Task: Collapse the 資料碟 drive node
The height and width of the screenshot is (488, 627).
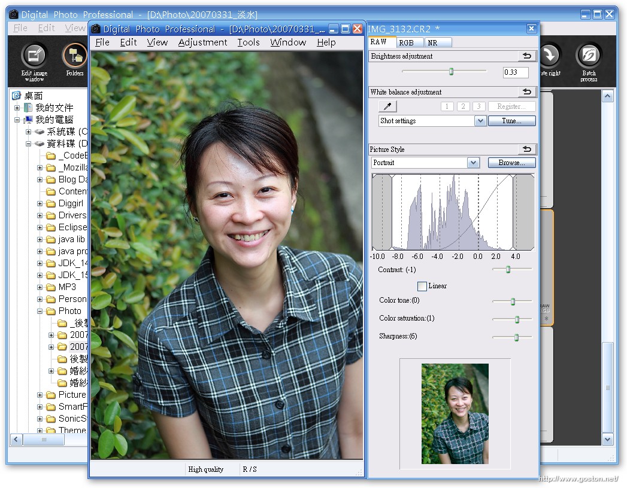Action: [x=28, y=144]
